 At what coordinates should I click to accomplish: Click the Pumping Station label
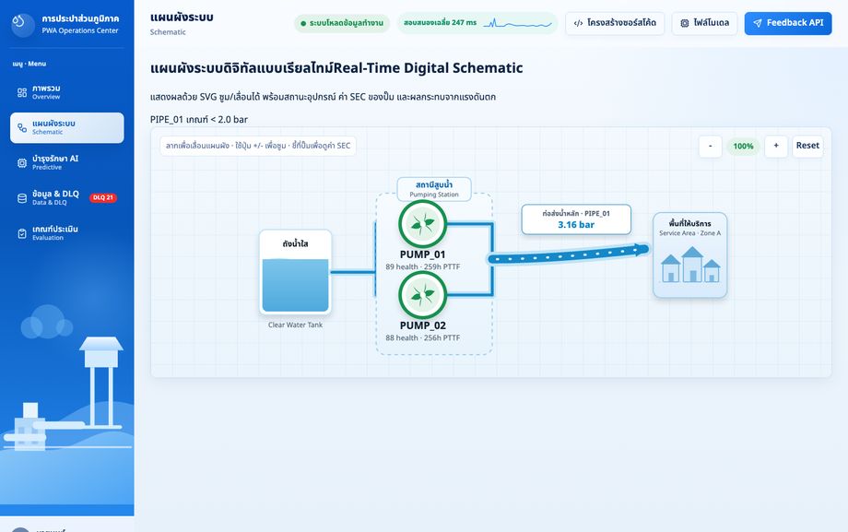[x=434, y=189]
